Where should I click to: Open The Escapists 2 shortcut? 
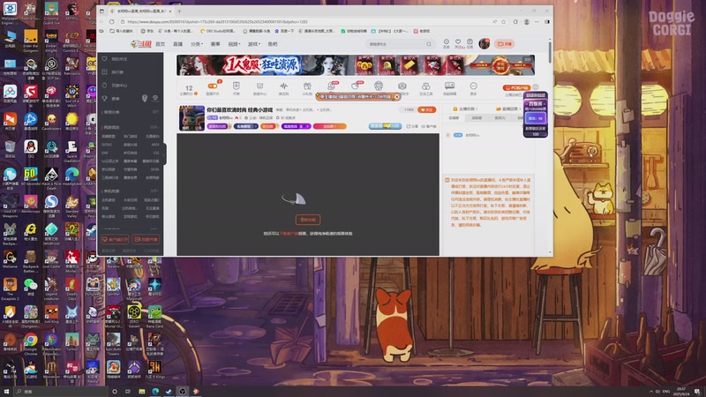pyautogui.click(x=10, y=289)
